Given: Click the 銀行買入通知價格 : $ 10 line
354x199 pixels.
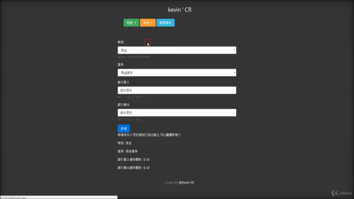Looking at the screenshot, I should pyautogui.click(x=133, y=160).
